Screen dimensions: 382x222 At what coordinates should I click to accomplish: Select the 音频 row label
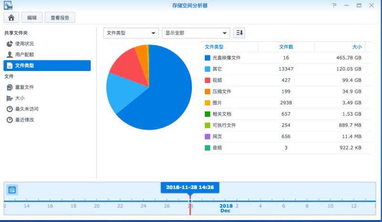pyautogui.click(x=217, y=148)
